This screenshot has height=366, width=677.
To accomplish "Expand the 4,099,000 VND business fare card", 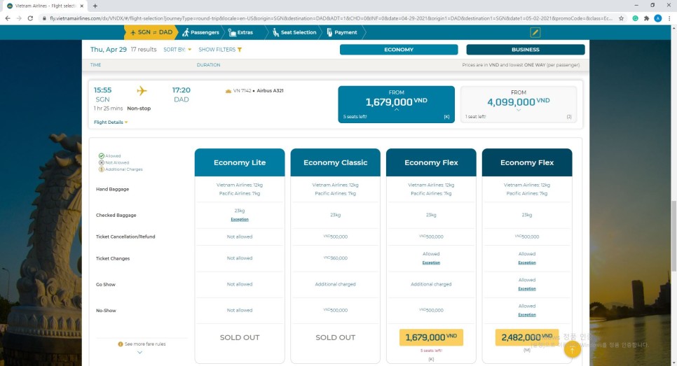I will [x=518, y=104].
